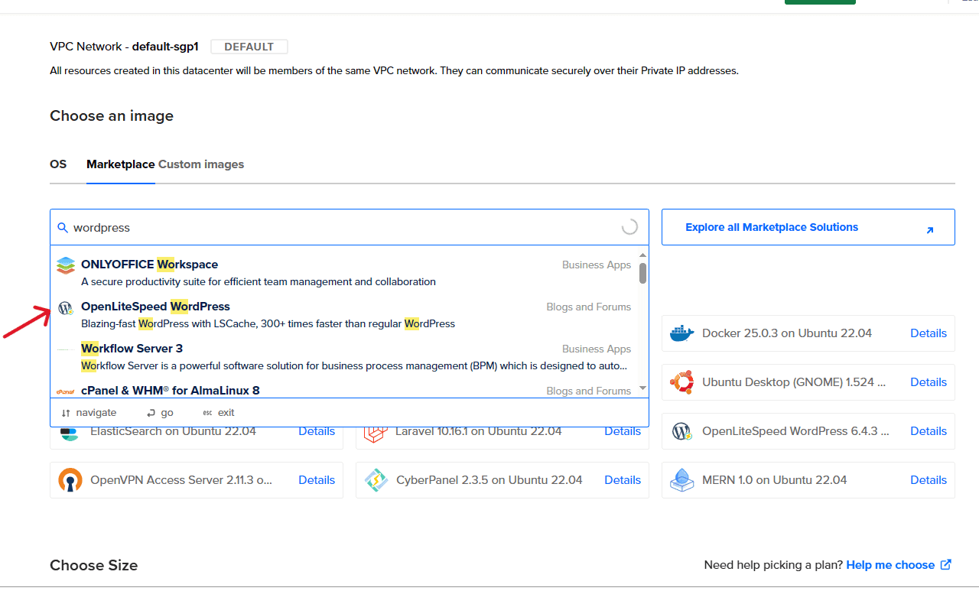
Task: Open Details for Ubuntu Desktop (GNOME)
Action: (x=929, y=382)
